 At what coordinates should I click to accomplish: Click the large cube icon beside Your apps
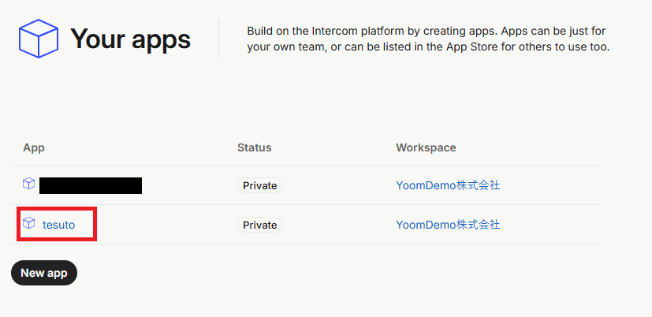pos(39,39)
